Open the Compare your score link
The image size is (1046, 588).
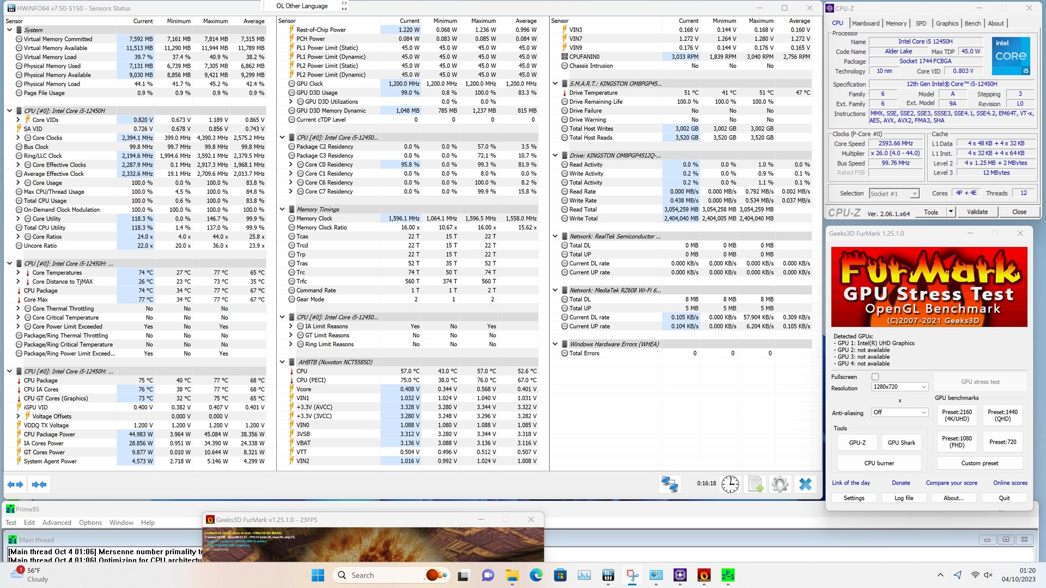coord(951,483)
